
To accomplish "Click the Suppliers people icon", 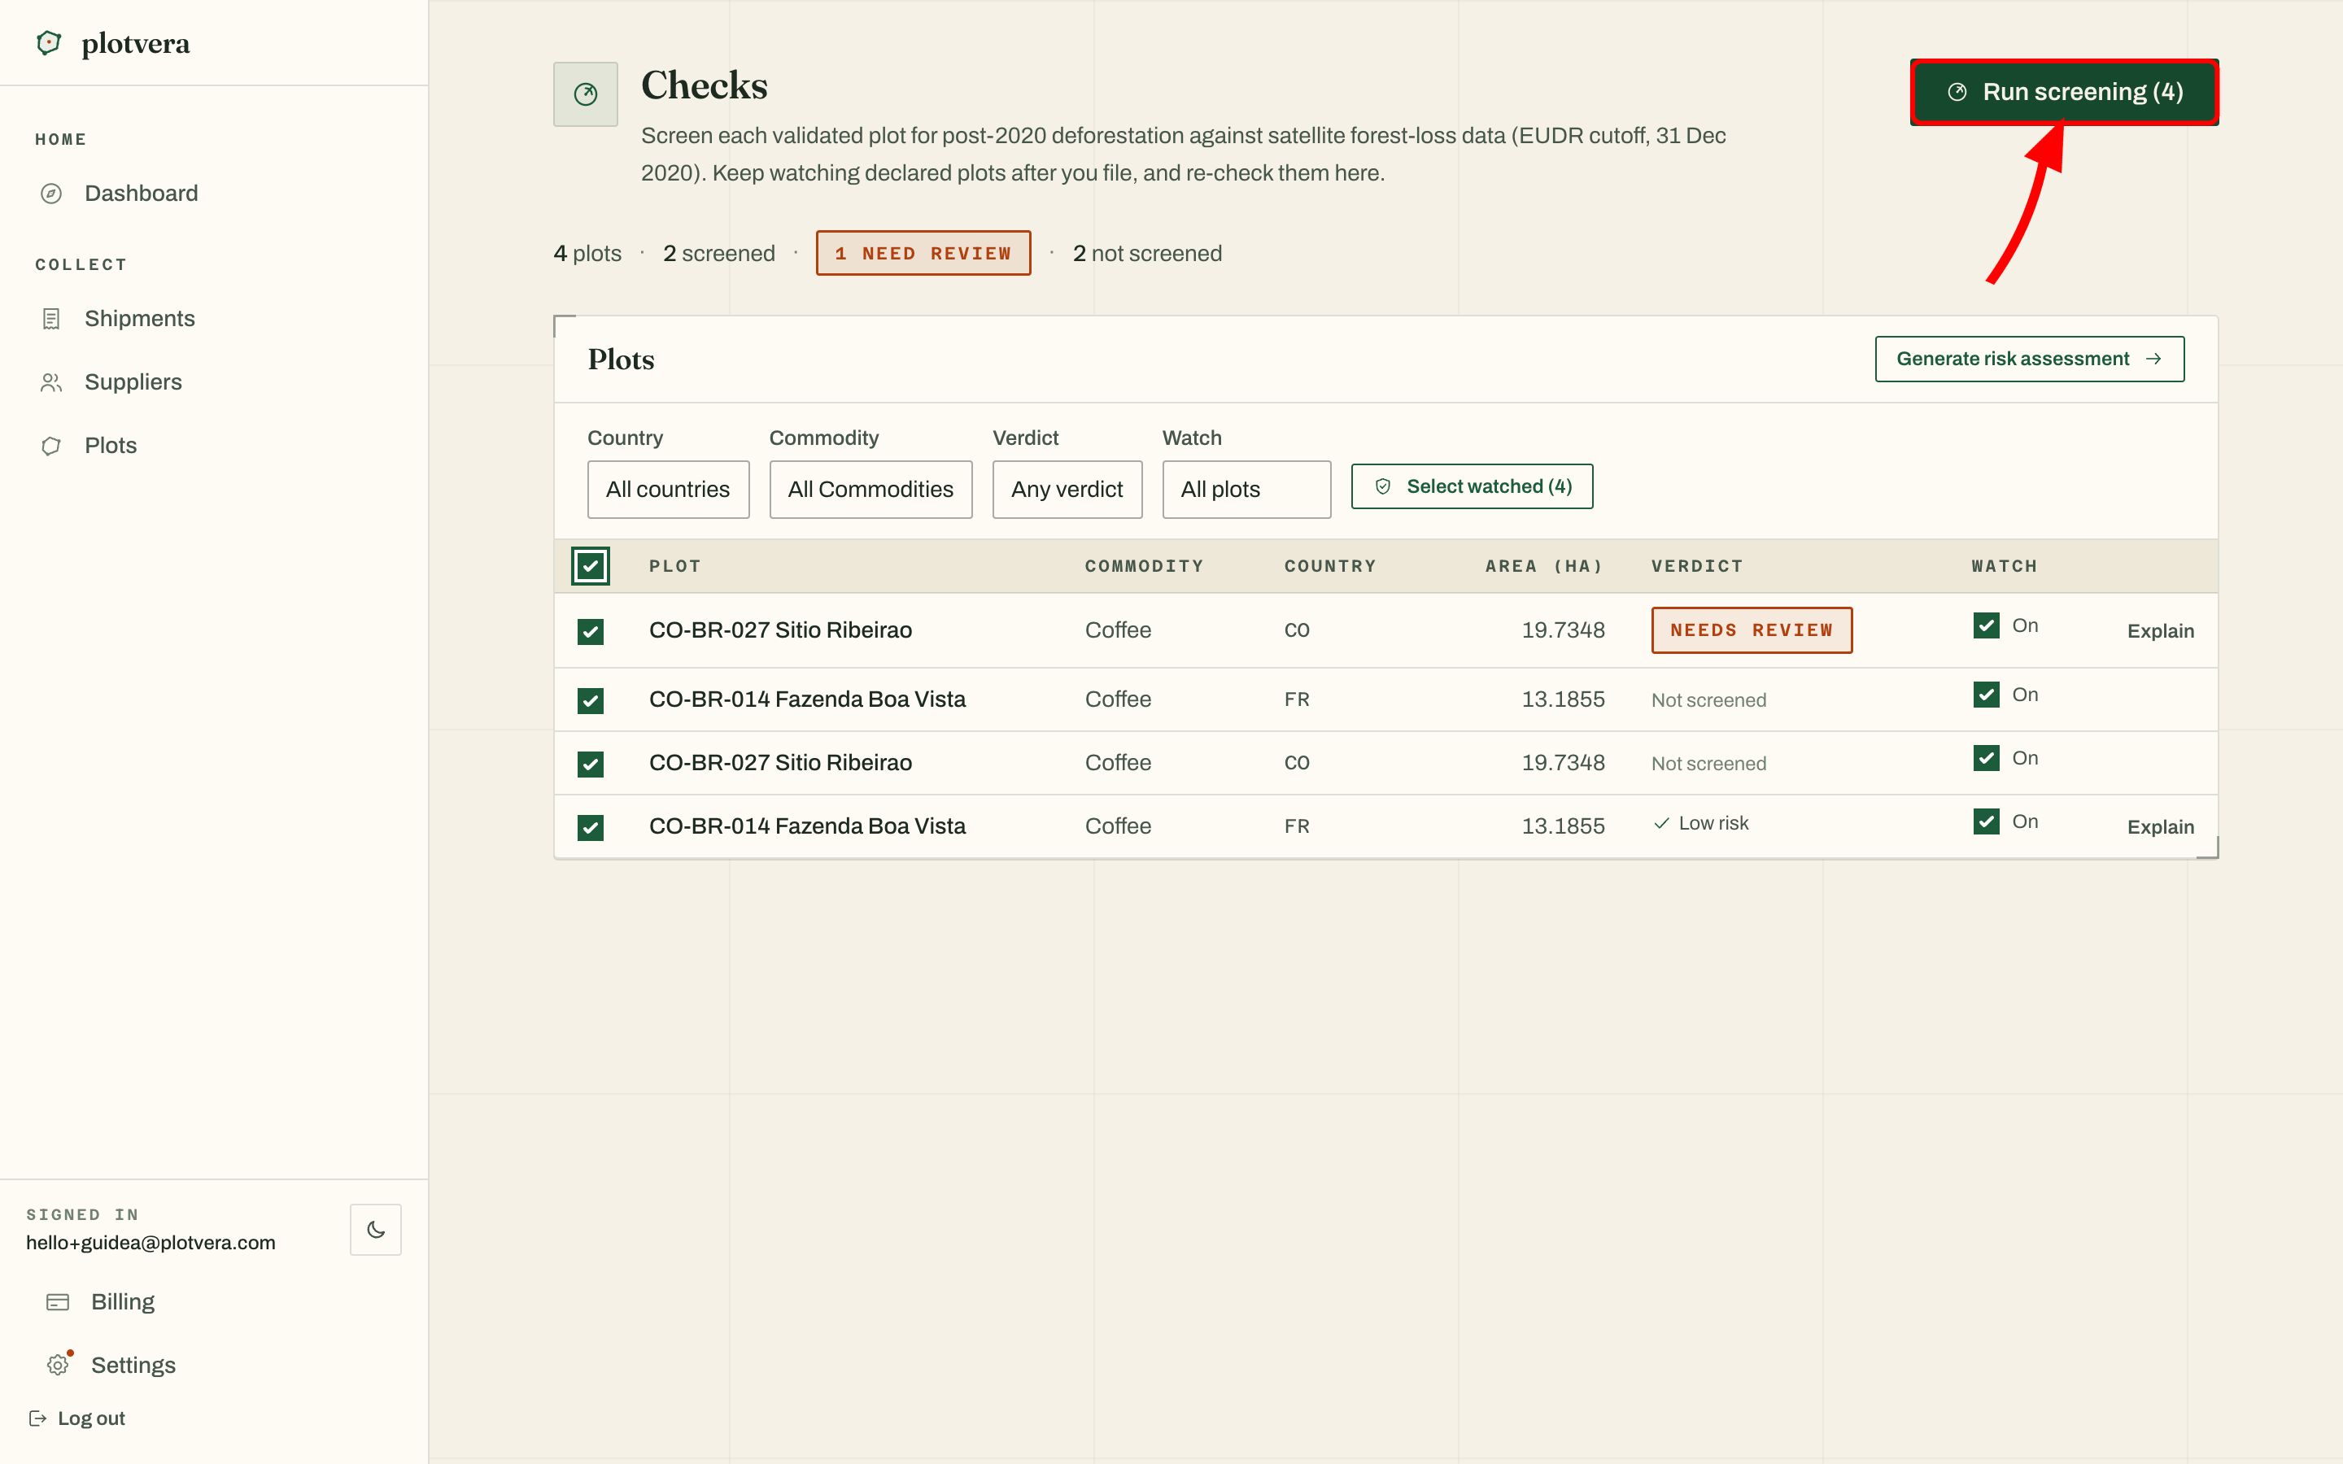I will pos(51,382).
